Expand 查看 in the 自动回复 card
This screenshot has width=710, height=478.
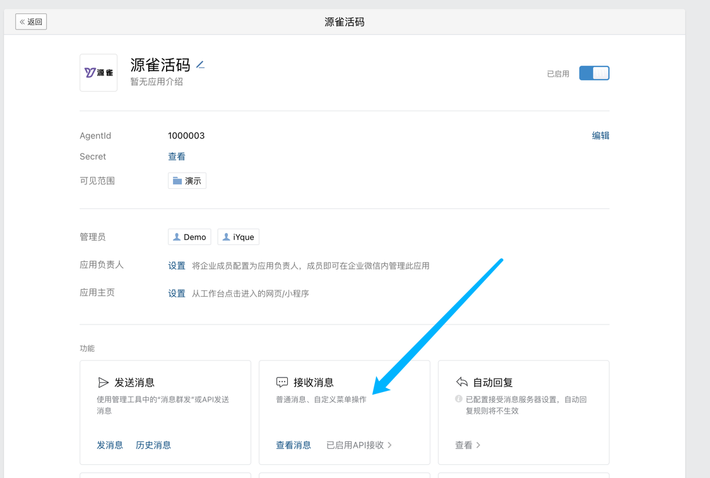pyautogui.click(x=468, y=445)
